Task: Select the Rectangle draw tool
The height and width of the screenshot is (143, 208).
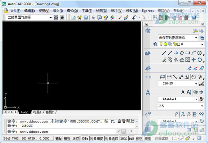Action: click(x=188, y=53)
